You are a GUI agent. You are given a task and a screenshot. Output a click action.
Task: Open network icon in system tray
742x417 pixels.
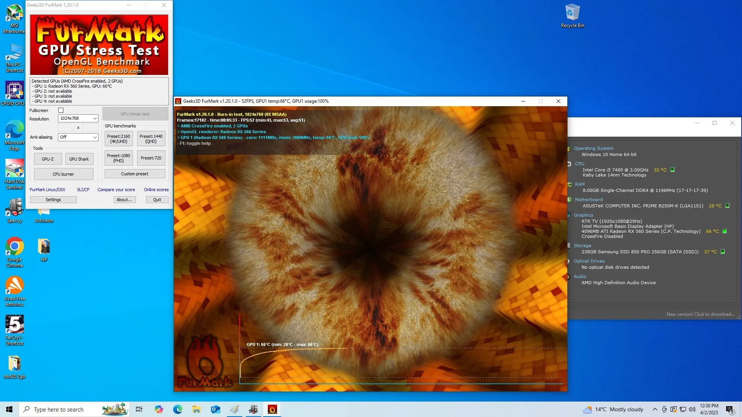(x=683, y=409)
